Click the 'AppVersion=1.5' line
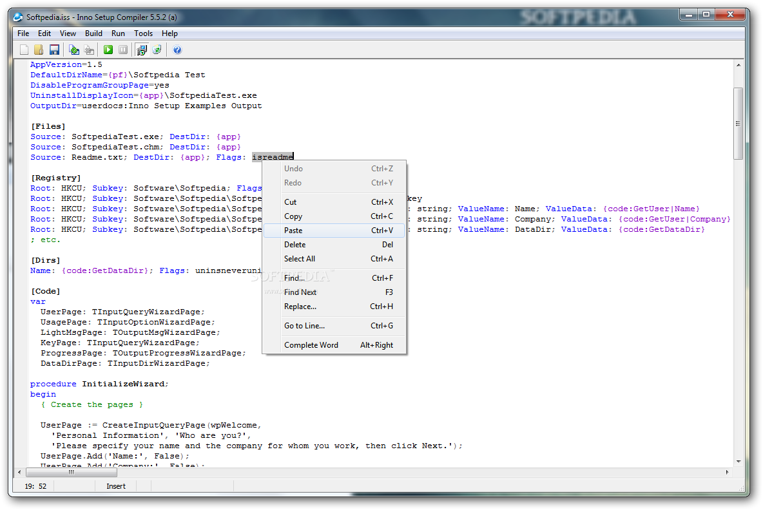Viewport: 763px width, 510px height. [x=66, y=64]
